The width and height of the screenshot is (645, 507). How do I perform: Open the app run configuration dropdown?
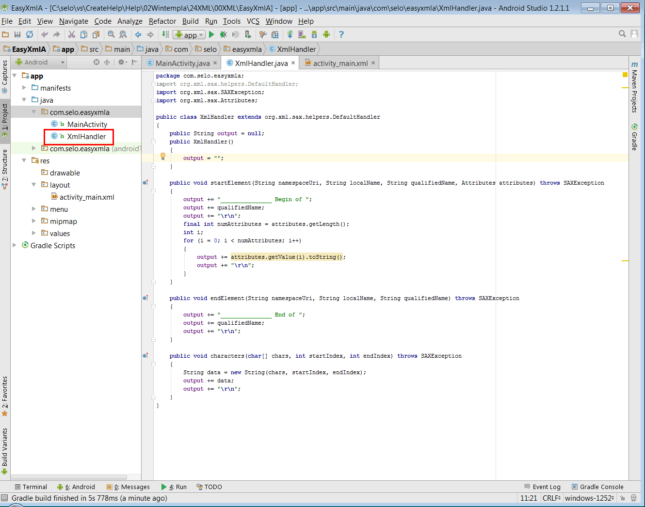click(x=189, y=35)
